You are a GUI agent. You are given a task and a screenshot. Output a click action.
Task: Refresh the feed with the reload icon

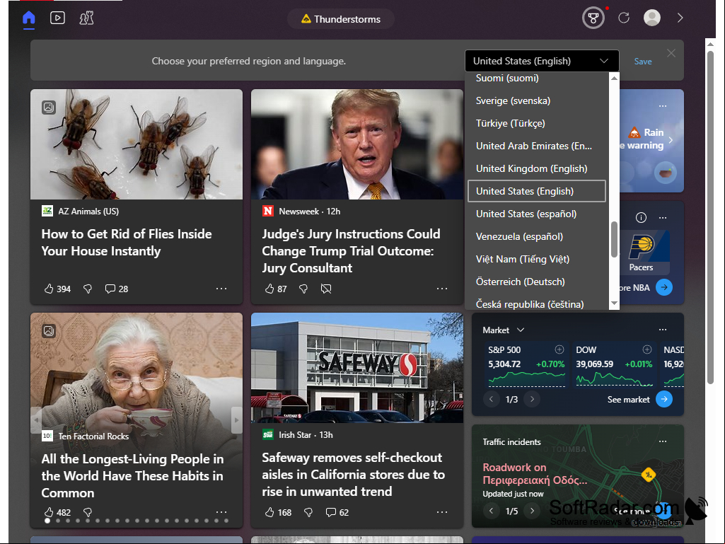(x=624, y=18)
